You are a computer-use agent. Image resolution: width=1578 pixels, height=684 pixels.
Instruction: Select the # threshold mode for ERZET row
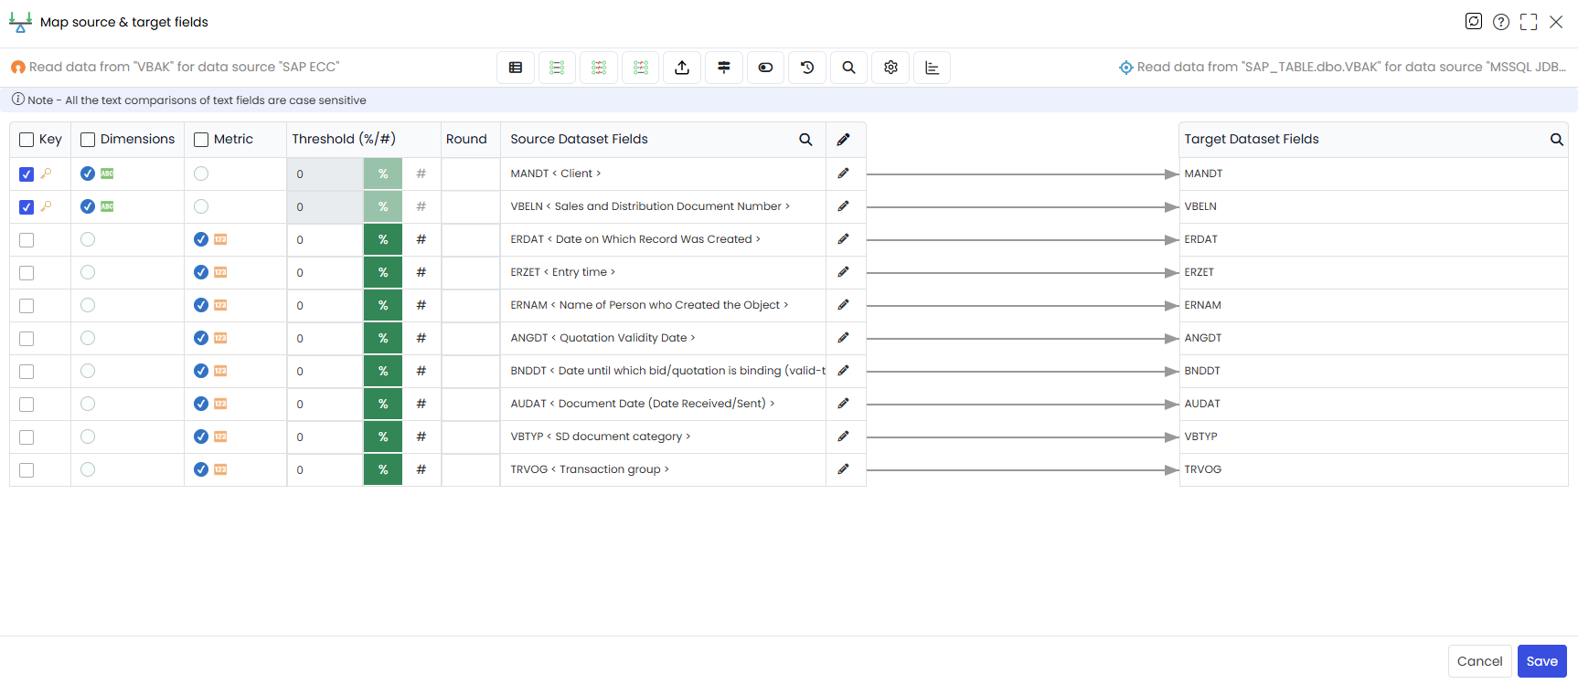coord(421,272)
